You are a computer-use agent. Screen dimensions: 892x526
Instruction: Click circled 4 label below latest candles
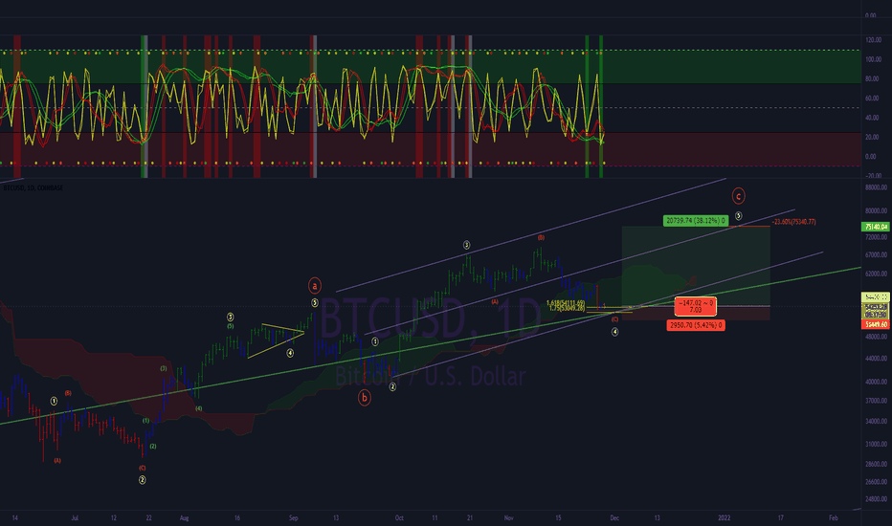coord(615,332)
